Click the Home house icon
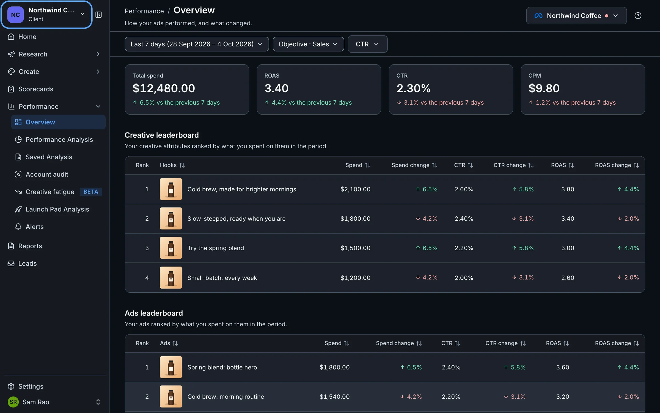This screenshot has height=413, width=660. (x=11, y=37)
